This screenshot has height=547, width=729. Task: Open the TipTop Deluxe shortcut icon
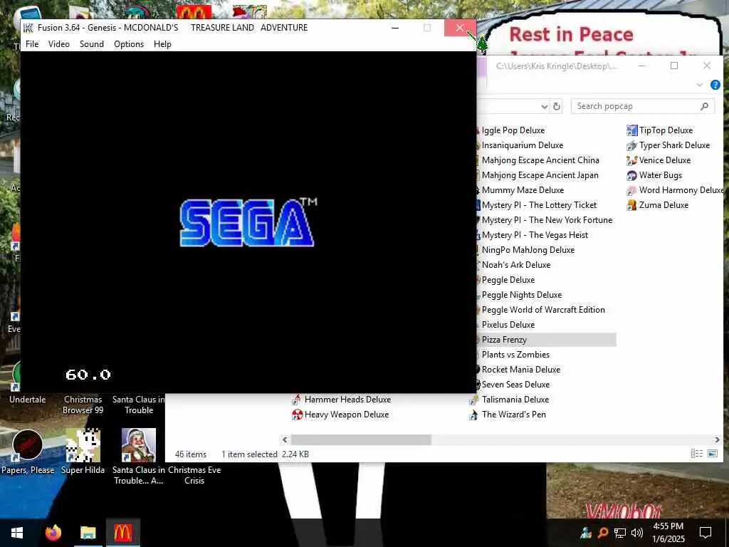631,130
